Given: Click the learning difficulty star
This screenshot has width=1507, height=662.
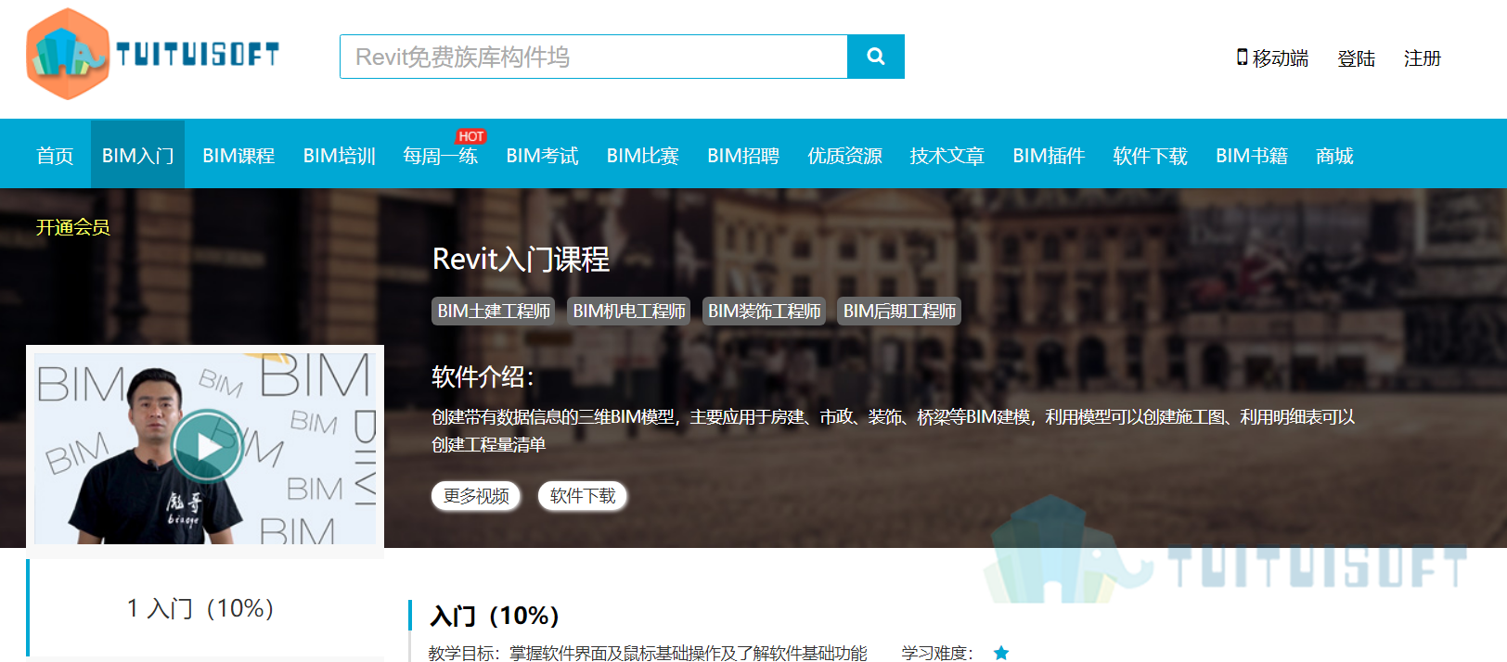Looking at the screenshot, I should [x=1001, y=653].
